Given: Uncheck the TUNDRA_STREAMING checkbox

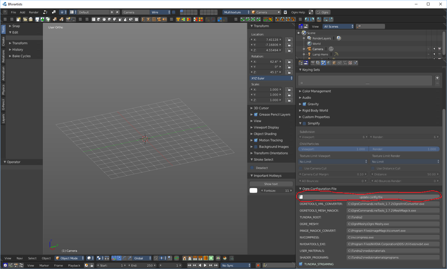Looking at the screenshot, I should coord(301,264).
